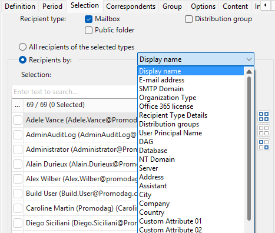
Task: Choose Distribution groups option
Action: [x=191, y=124]
